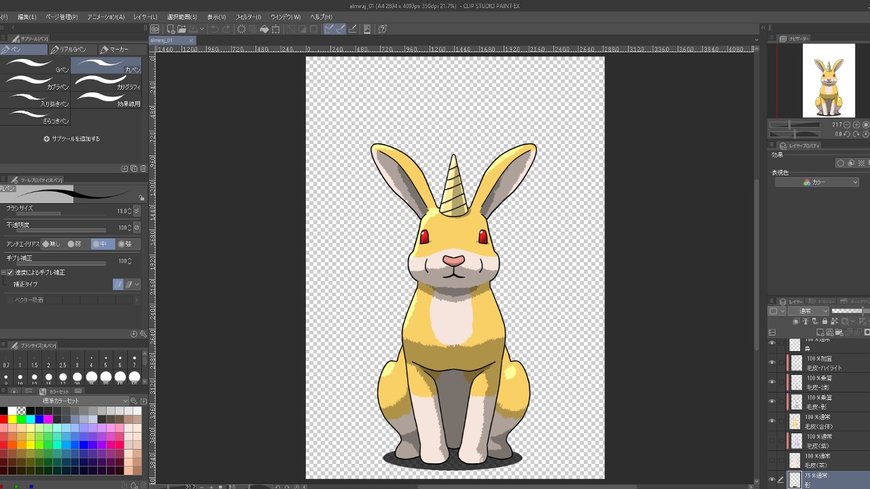Set anti-aliasing to 弱
The height and width of the screenshot is (489, 870).
click(74, 244)
